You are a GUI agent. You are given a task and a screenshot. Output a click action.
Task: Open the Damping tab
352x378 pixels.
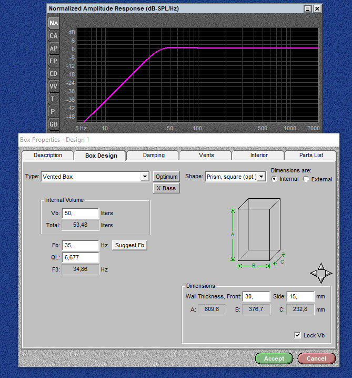(154, 155)
